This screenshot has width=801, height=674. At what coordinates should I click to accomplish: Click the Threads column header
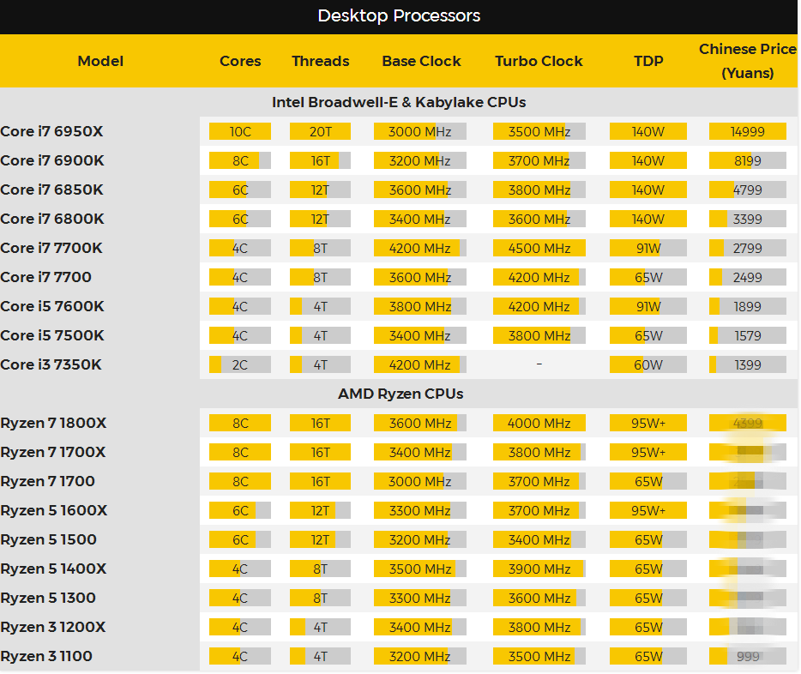(320, 61)
